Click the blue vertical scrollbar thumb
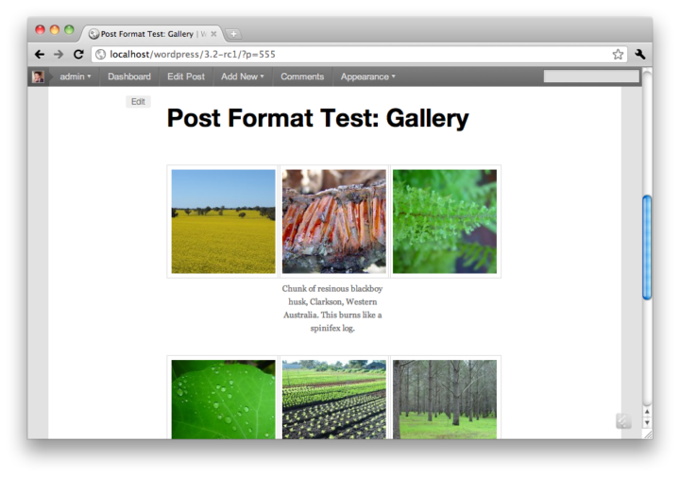 [x=647, y=247]
